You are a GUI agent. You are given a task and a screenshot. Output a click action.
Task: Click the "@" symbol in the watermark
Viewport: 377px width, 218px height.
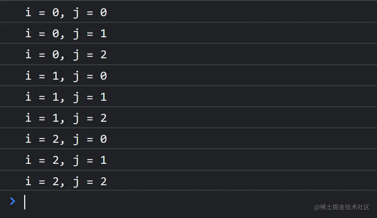[x=317, y=207]
